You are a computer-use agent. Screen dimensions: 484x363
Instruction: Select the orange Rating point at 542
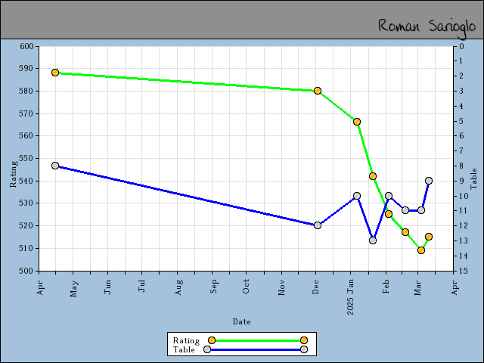[x=373, y=176]
